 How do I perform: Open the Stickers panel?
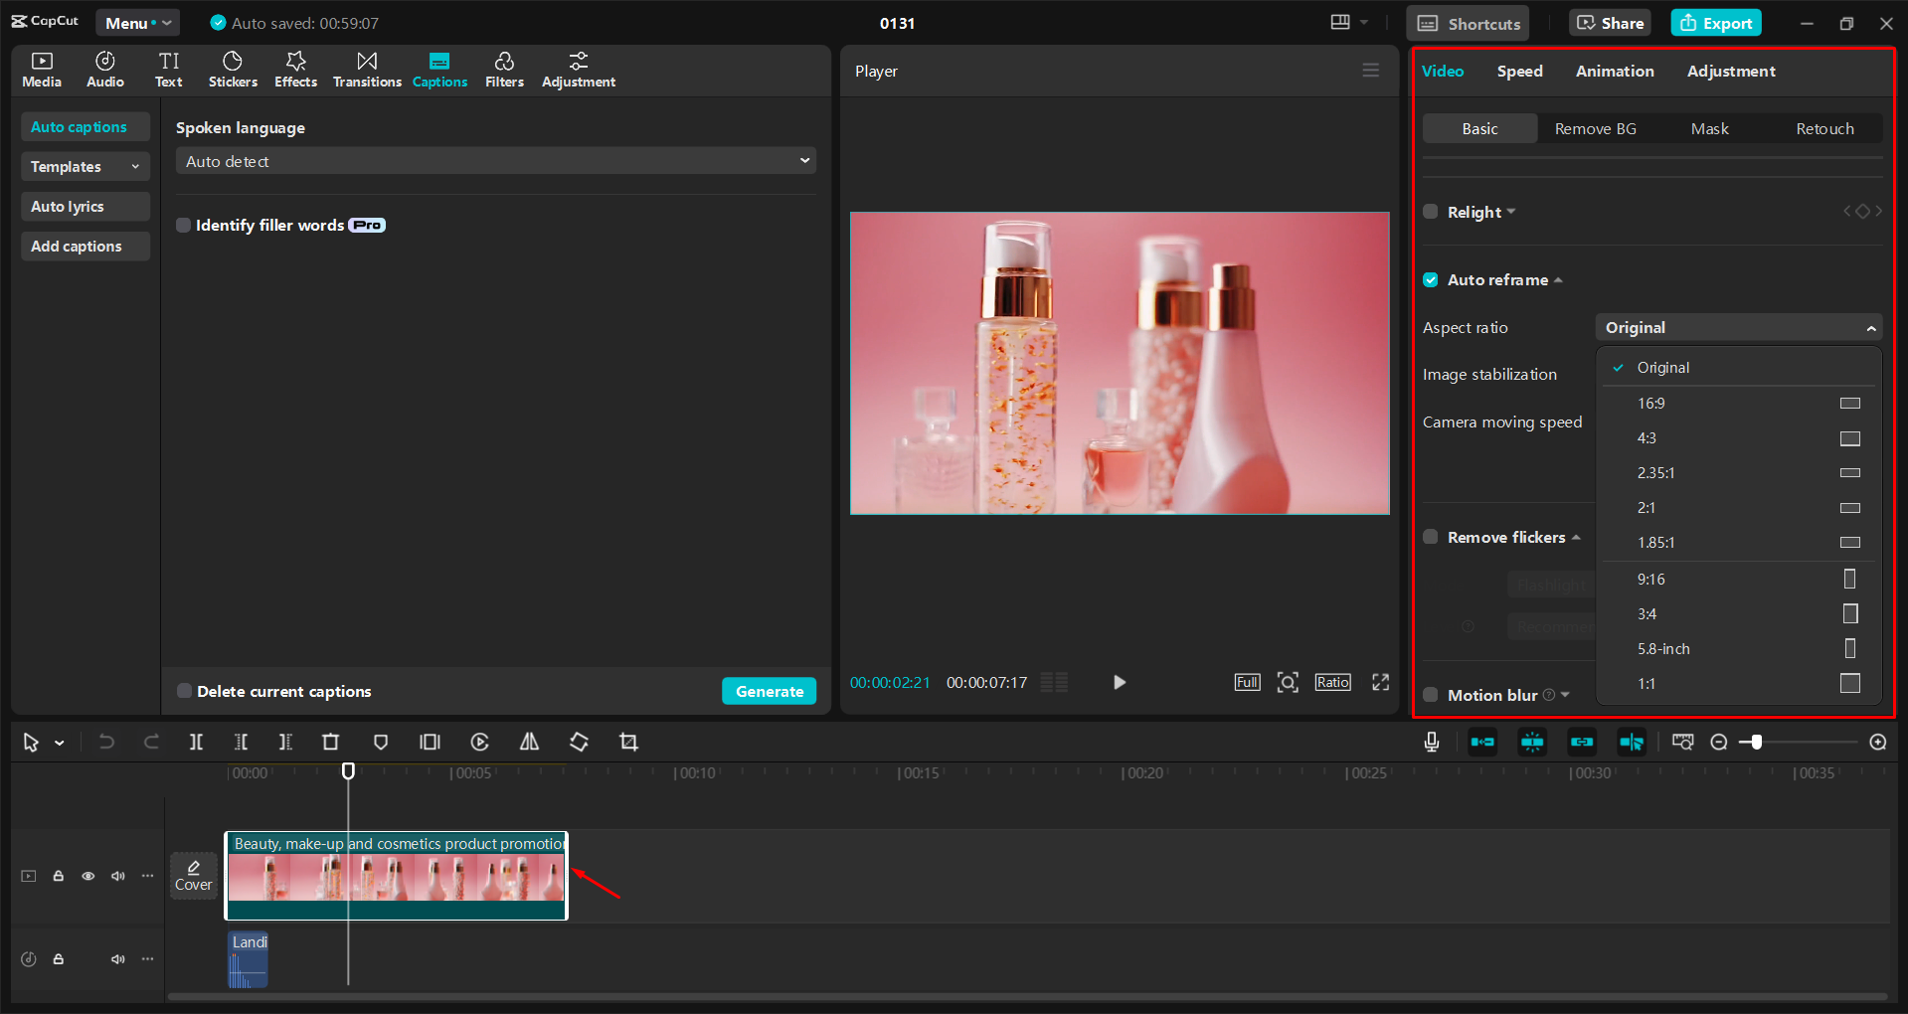[x=233, y=70]
